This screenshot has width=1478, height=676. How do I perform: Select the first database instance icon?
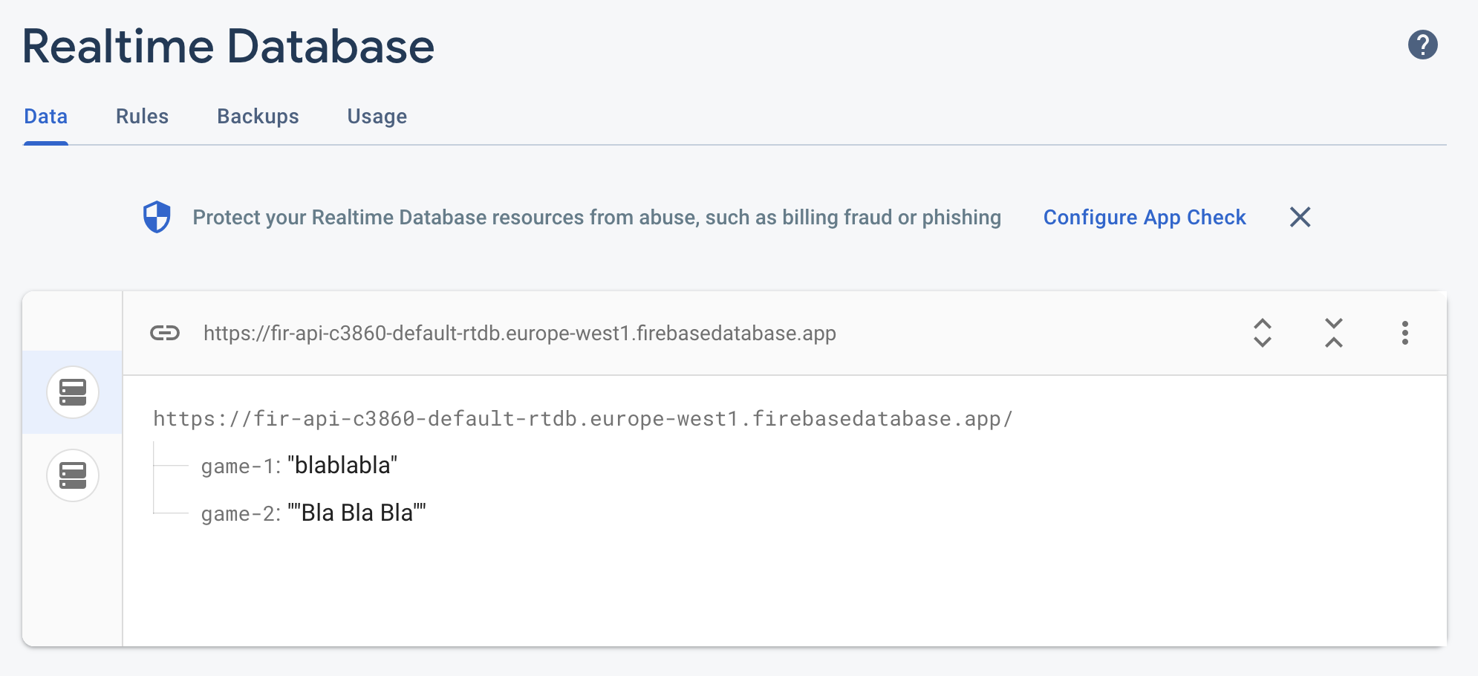pos(73,392)
